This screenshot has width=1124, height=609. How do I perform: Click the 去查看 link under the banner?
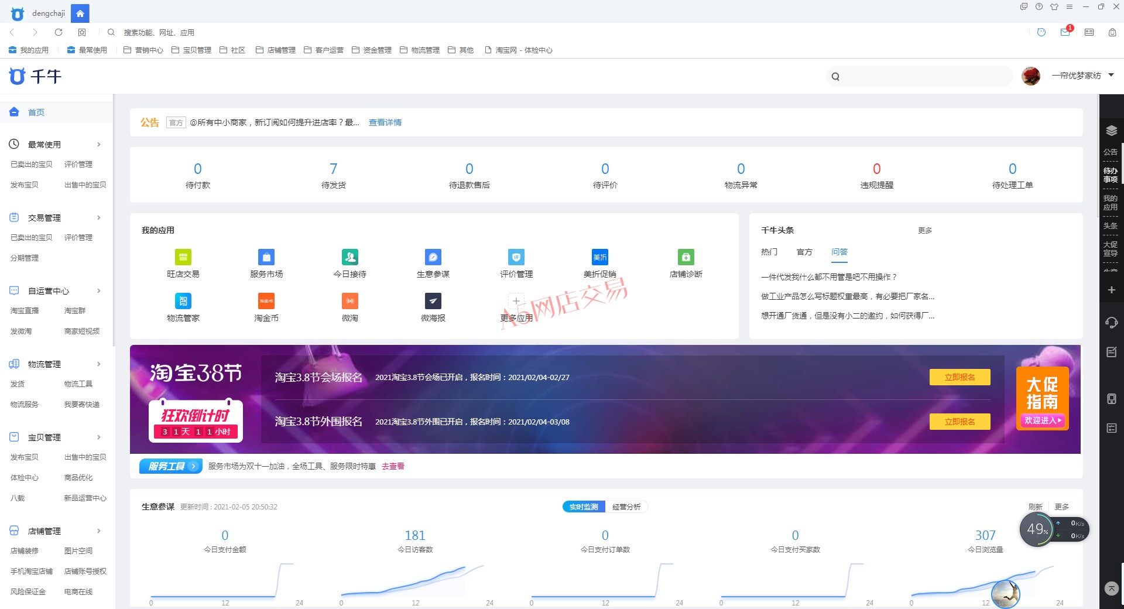point(393,466)
